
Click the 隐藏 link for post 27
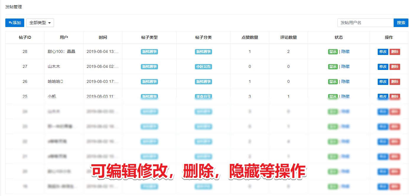click(x=346, y=67)
